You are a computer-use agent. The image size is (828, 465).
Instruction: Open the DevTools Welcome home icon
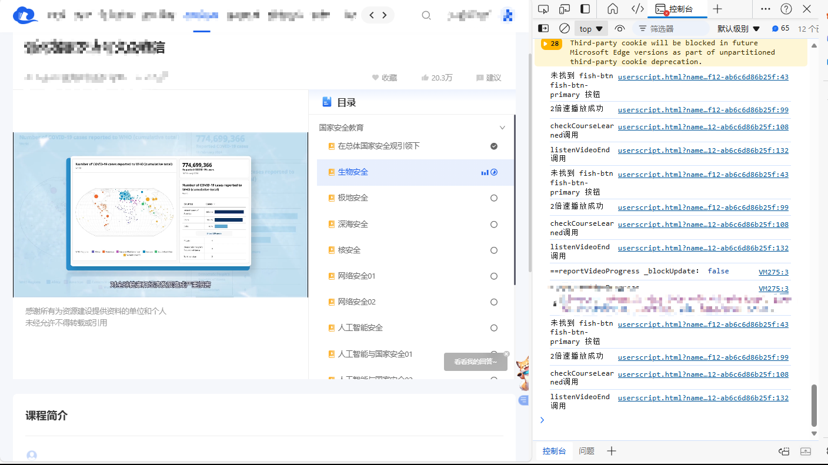(x=613, y=9)
